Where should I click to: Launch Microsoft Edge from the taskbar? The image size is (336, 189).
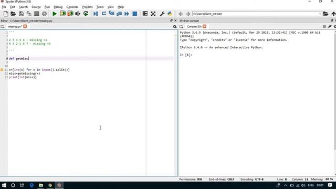click(31, 185)
